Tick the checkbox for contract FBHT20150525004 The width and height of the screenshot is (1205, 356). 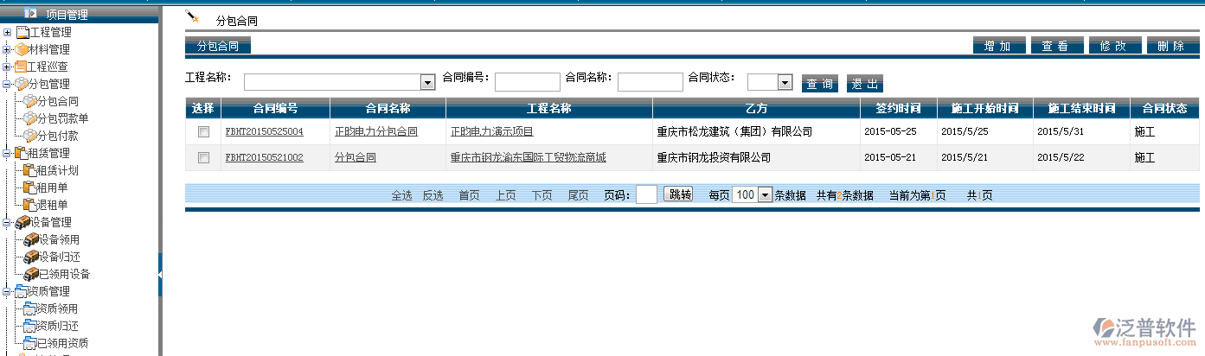coord(203,132)
